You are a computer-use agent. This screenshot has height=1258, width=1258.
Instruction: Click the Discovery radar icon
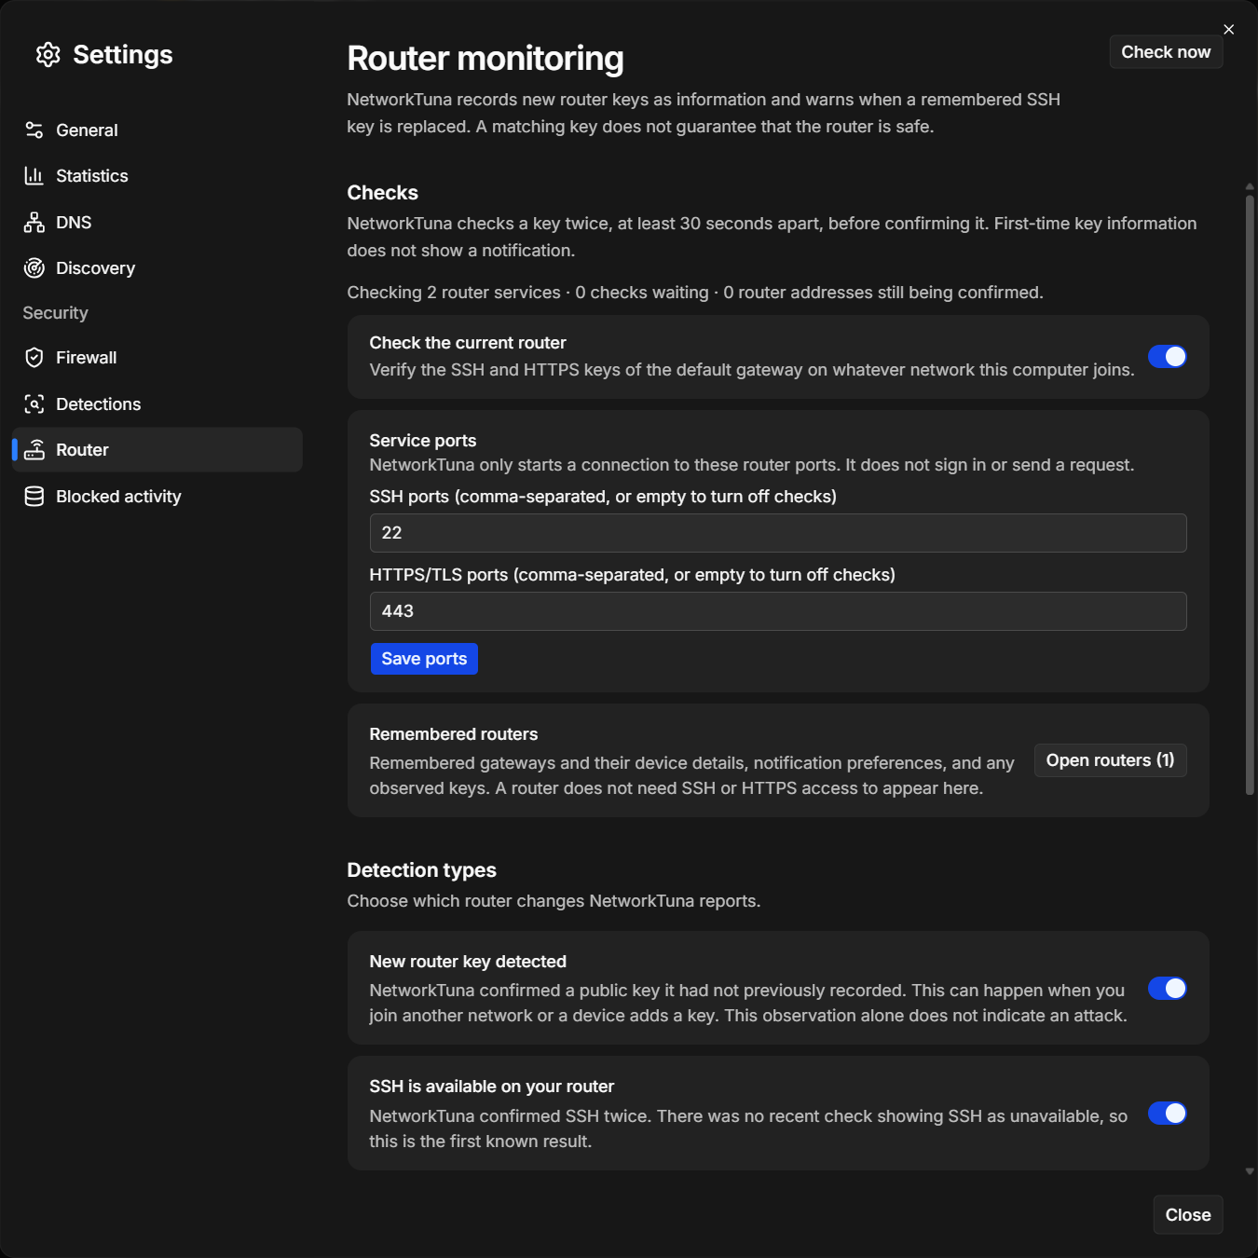coord(34,268)
